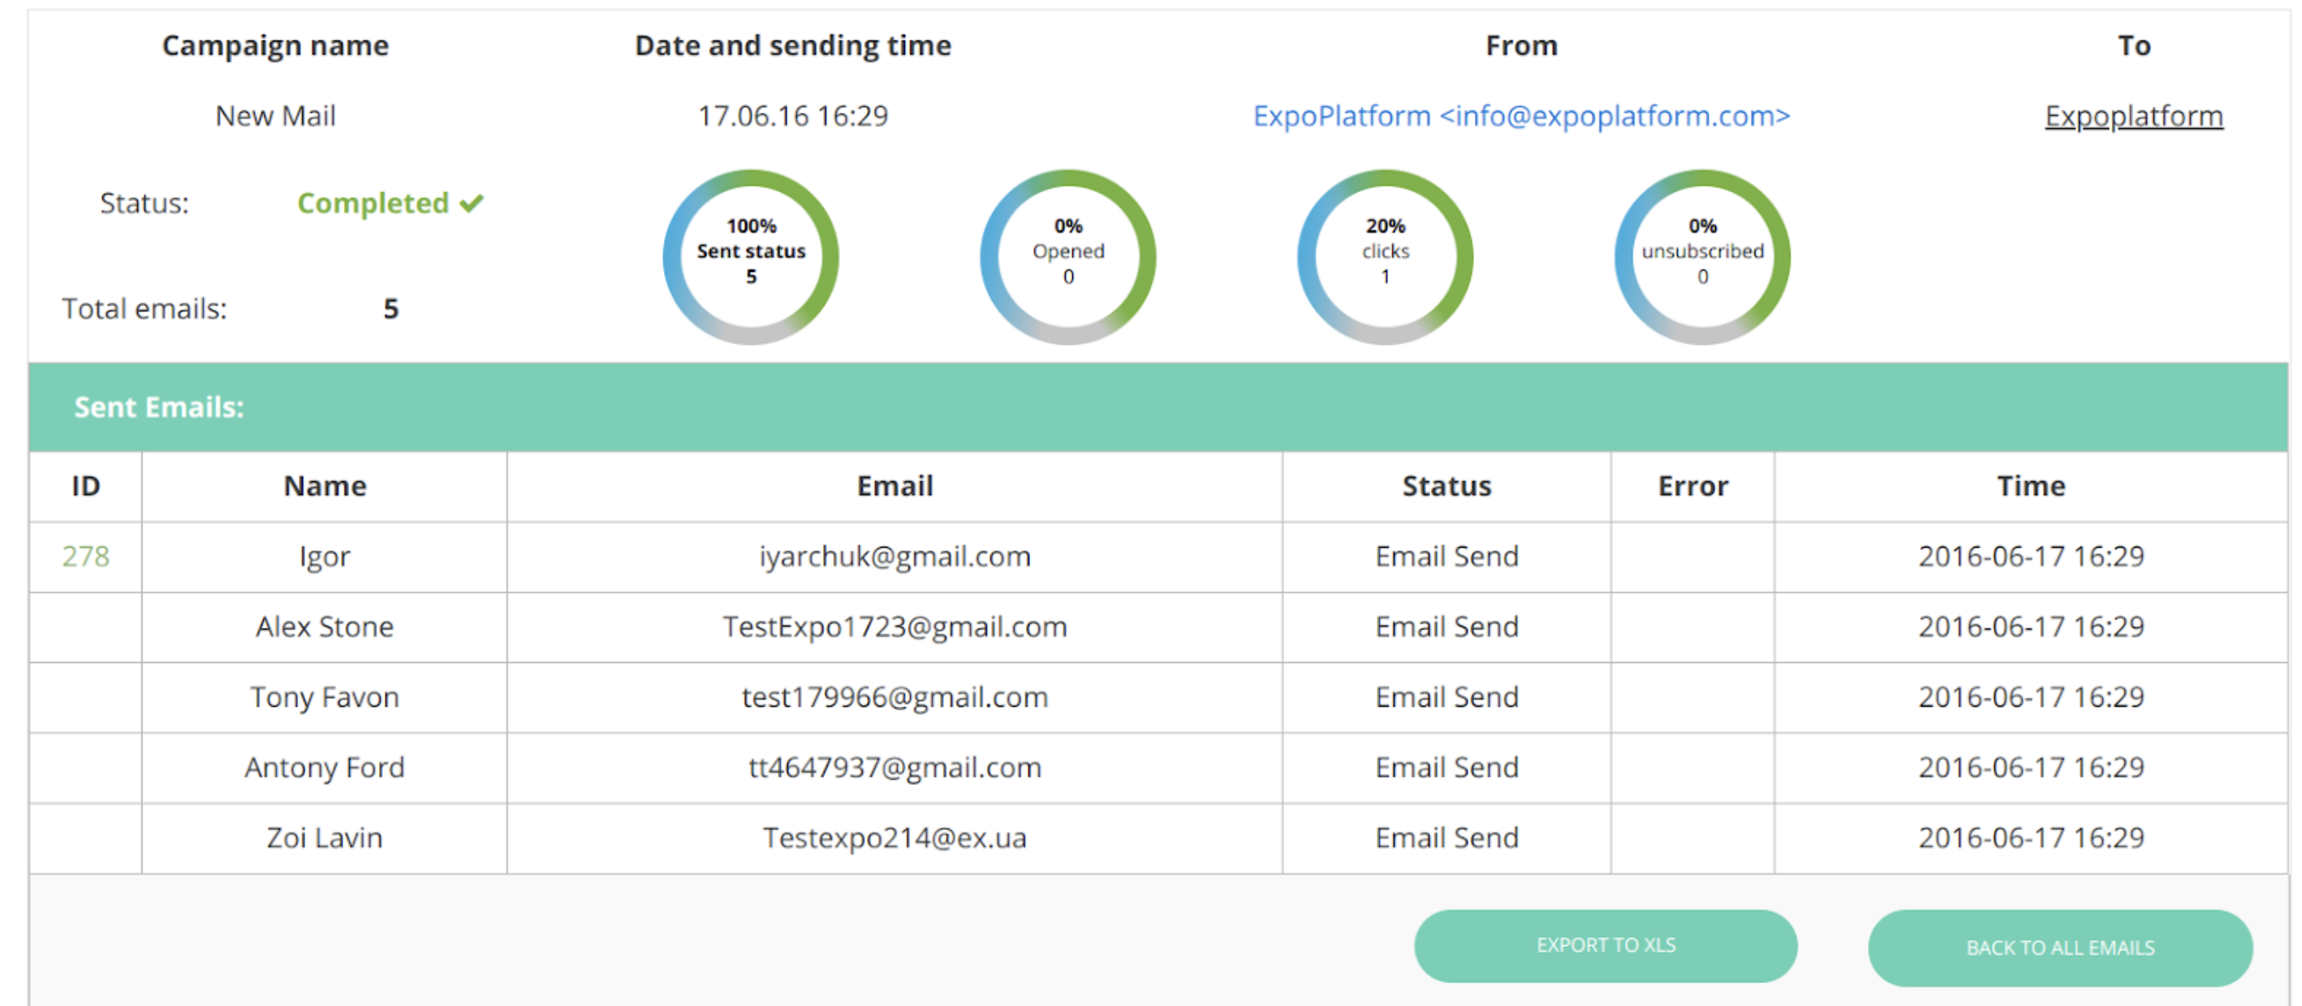The image size is (2302, 1006).
Task: Click the green Completed checkmark icon
Action: [472, 204]
